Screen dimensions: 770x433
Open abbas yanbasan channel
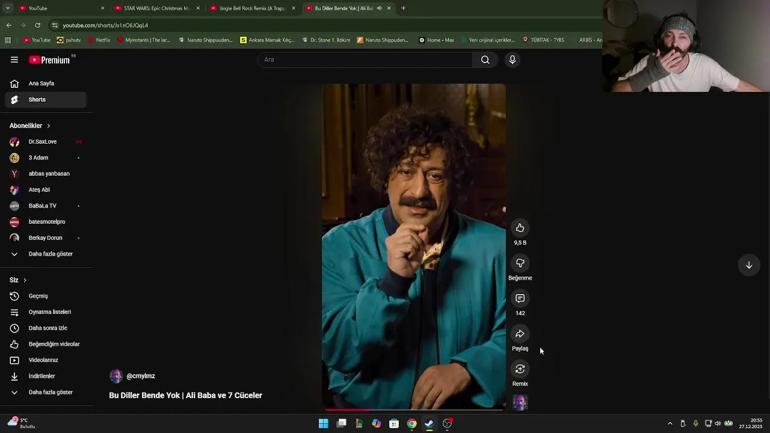pos(46,174)
